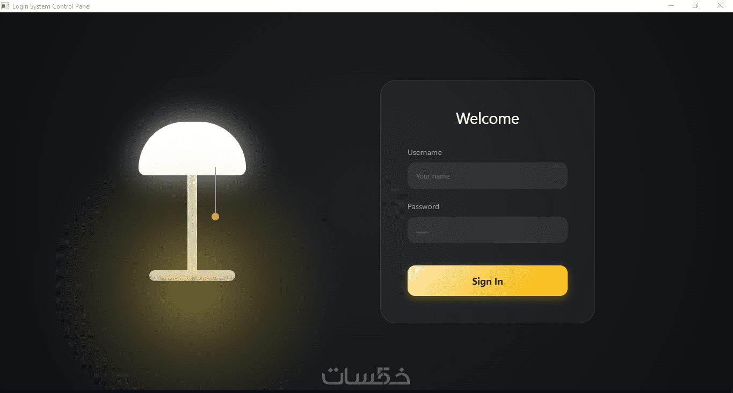This screenshot has height=393, width=733.
Task: Focus the Password input field
Action: point(488,229)
